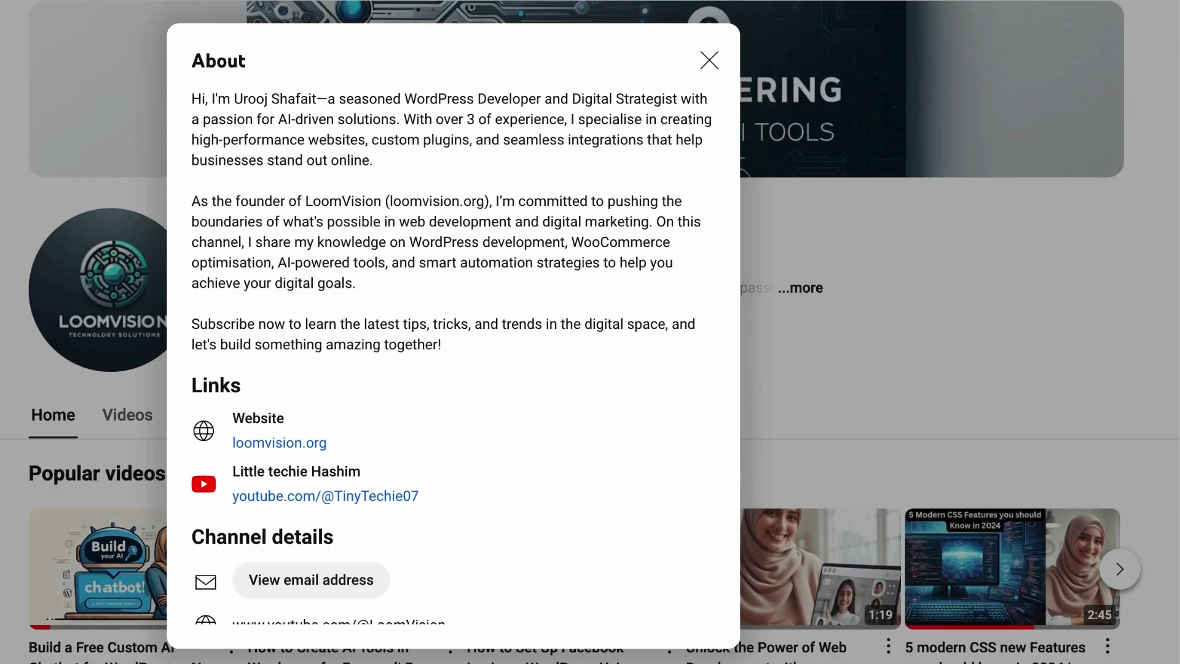Click the globe icon beside Website
This screenshot has width=1180, height=664.
(x=203, y=430)
